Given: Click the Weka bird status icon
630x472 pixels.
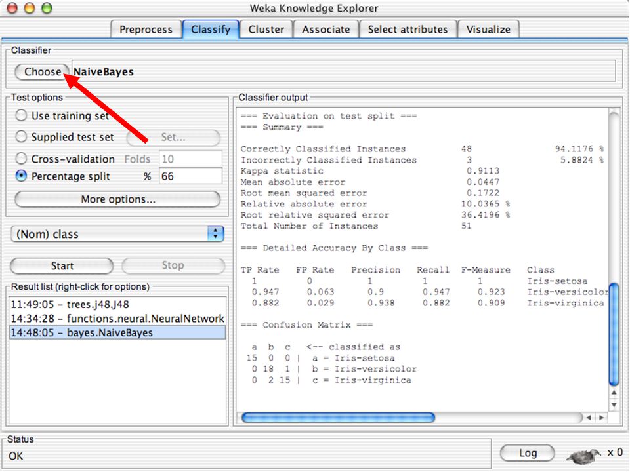Looking at the screenshot, I should pyautogui.click(x=584, y=456).
